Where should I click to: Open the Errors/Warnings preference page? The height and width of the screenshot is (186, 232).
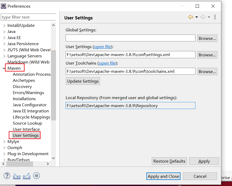point(28,93)
